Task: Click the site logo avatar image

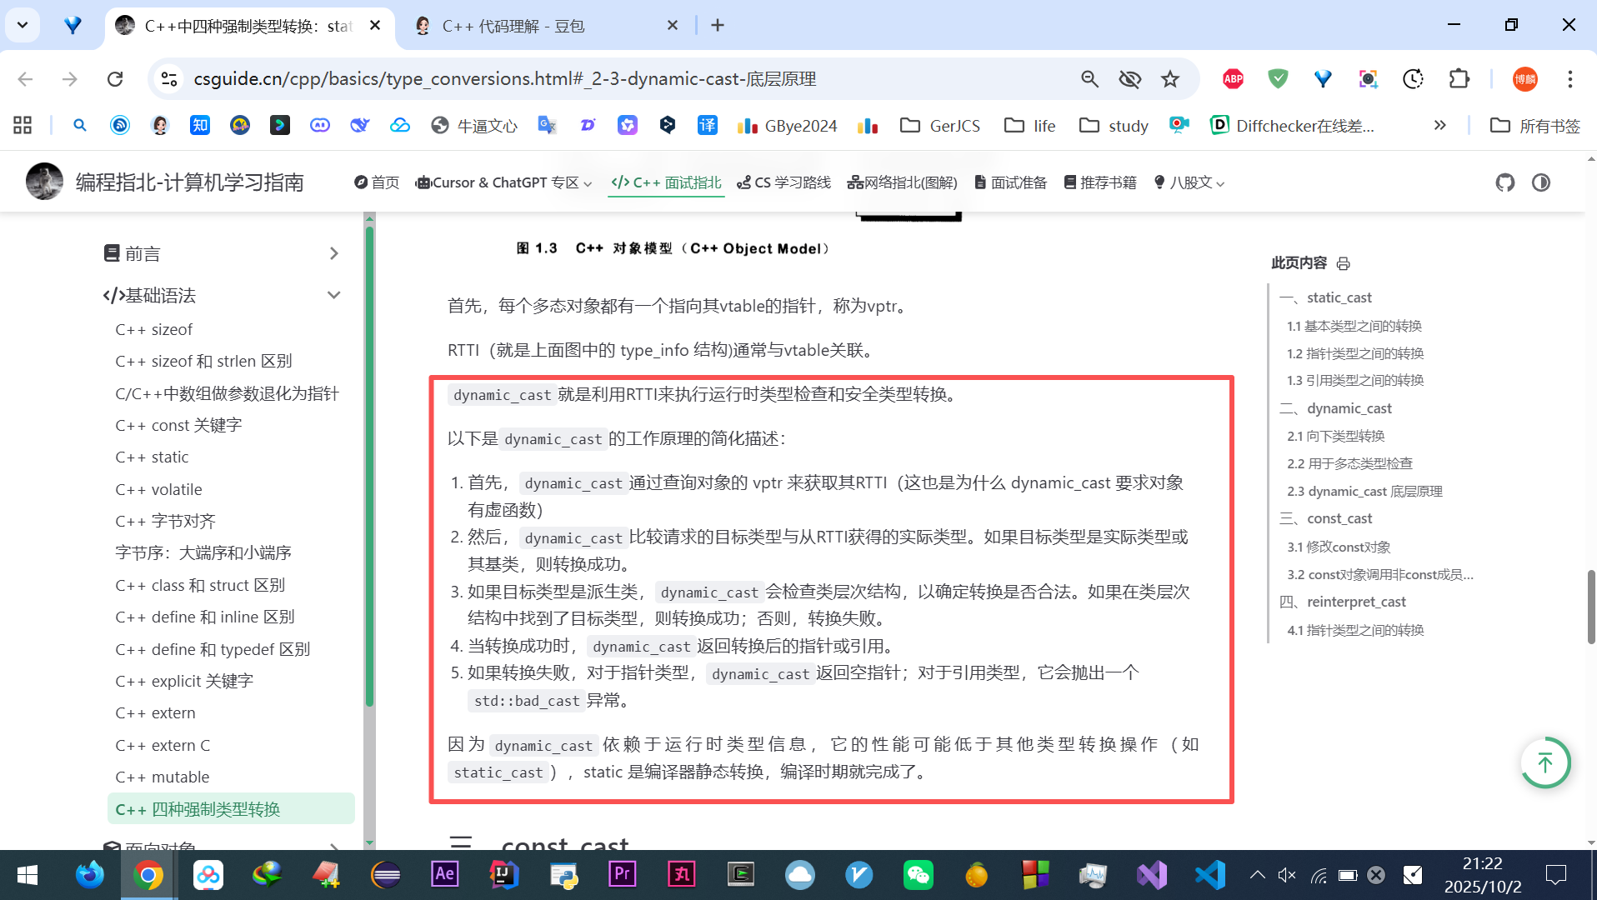Action: point(44,182)
